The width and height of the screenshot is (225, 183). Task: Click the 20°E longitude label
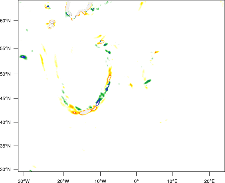(209, 181)
